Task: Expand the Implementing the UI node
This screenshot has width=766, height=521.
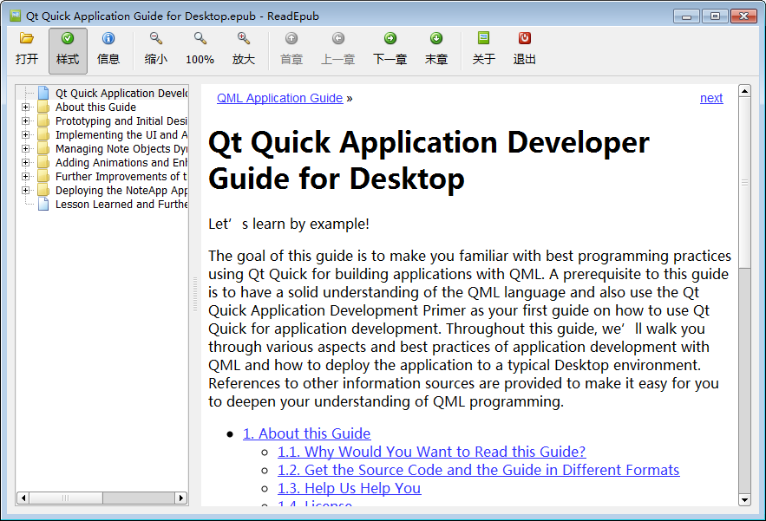Action: tap(25, 134)
